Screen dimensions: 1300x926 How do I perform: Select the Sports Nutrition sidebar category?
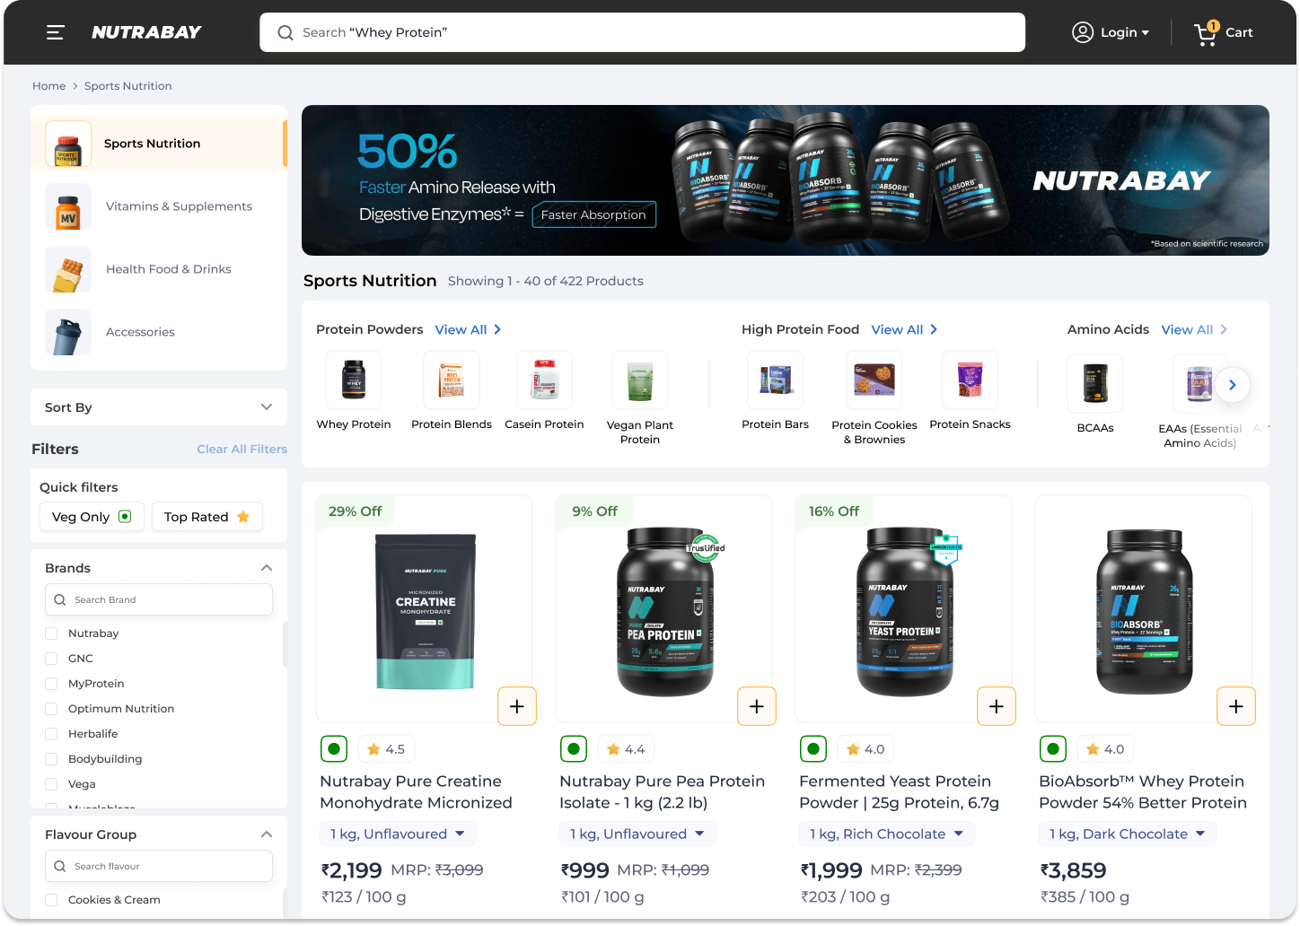point(159,144)
